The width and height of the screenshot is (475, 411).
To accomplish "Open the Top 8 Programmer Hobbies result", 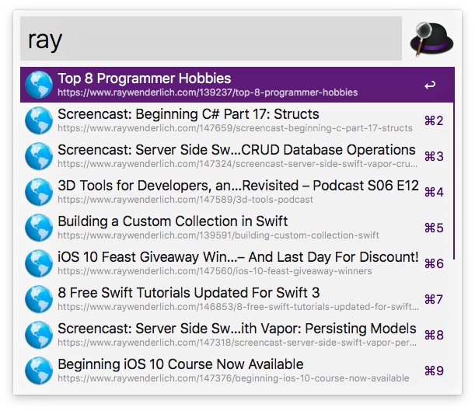I will (x=144, y=78).
